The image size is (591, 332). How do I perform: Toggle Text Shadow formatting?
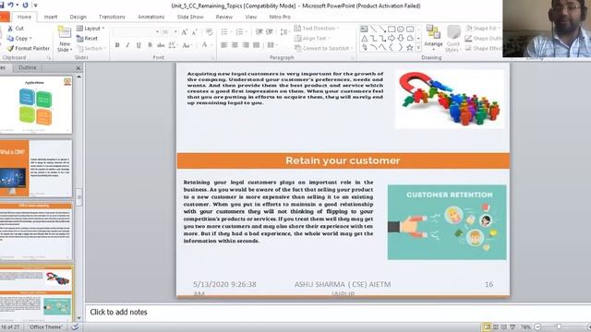(150, 45)
